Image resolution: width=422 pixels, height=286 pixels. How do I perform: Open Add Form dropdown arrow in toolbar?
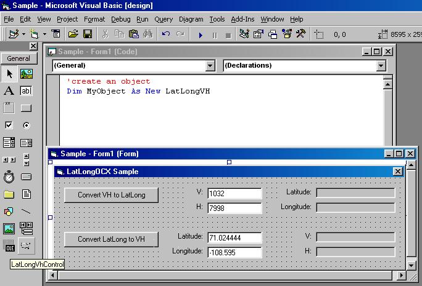[x=44, y=34]
